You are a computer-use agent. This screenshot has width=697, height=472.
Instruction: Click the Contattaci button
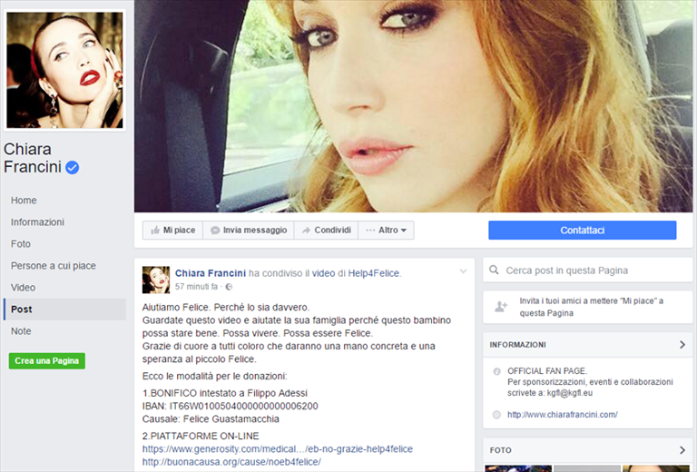click(x=583, y=231)
